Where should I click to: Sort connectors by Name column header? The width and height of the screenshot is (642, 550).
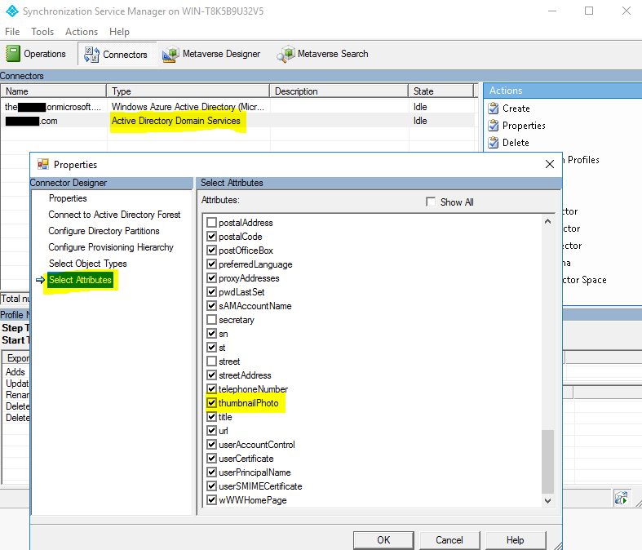pos(54,91)
